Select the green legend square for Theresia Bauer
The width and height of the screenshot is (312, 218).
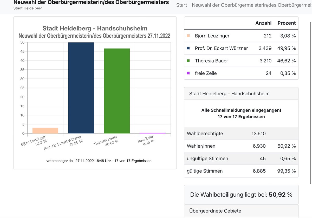click(189, 61)
